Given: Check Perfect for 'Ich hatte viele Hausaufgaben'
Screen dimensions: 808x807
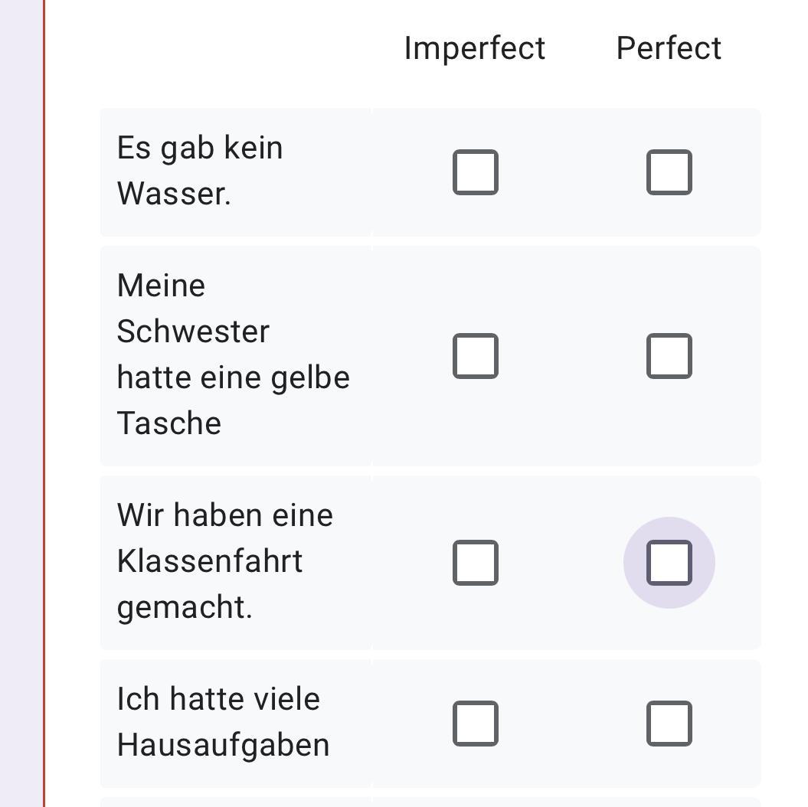Looking at the screenshot, I should pyautogui.click(x=669, y=724).
